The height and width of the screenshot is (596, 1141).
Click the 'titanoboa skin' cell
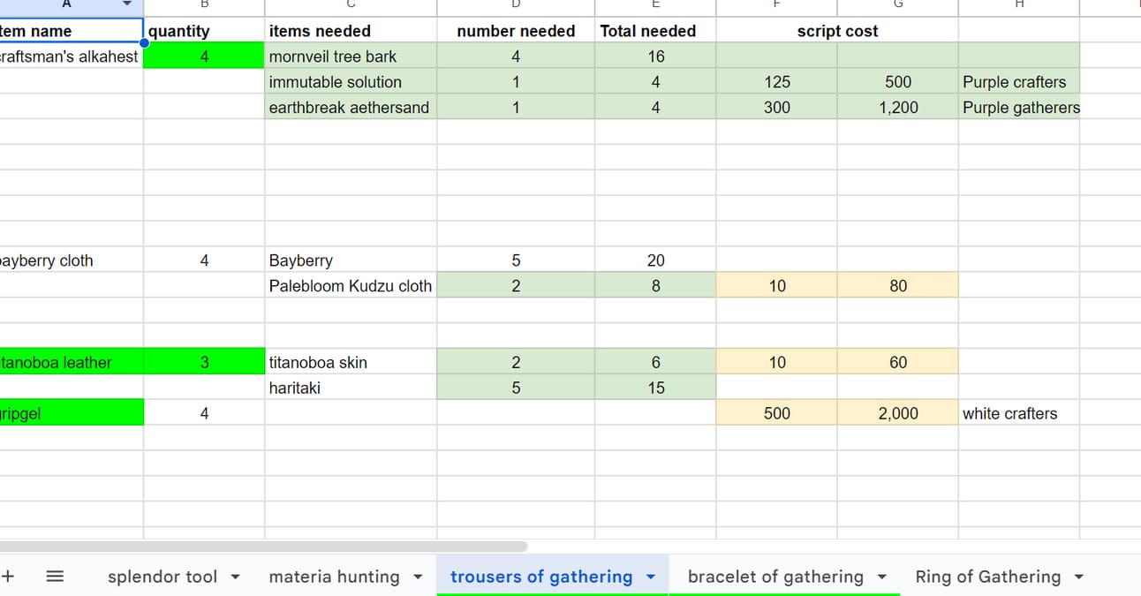(351, 362)
